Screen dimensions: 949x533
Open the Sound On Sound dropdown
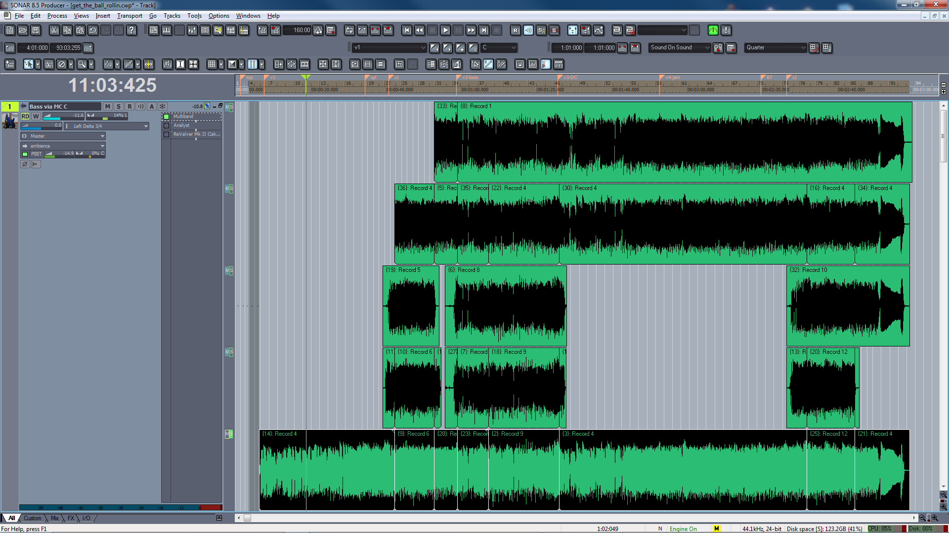(707, 47)
